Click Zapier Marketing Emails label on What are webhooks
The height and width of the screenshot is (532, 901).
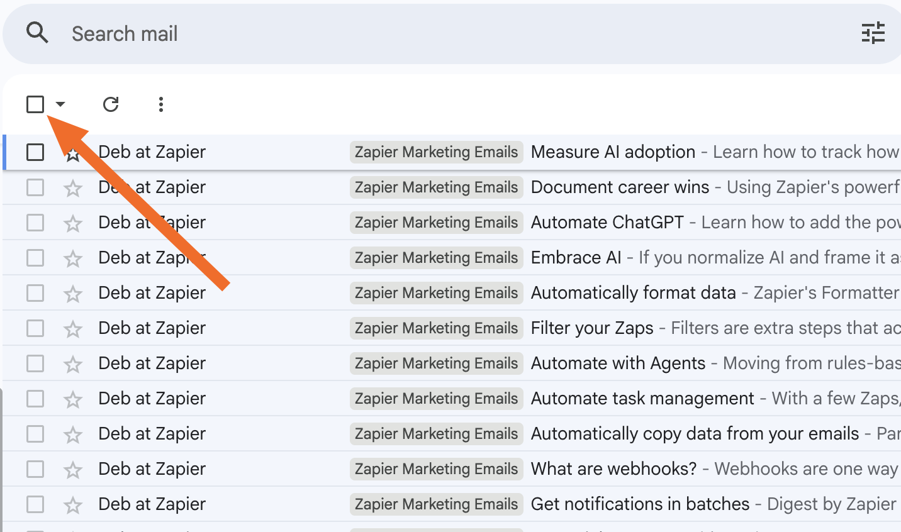pyautogui.click(x=437, y=469)
